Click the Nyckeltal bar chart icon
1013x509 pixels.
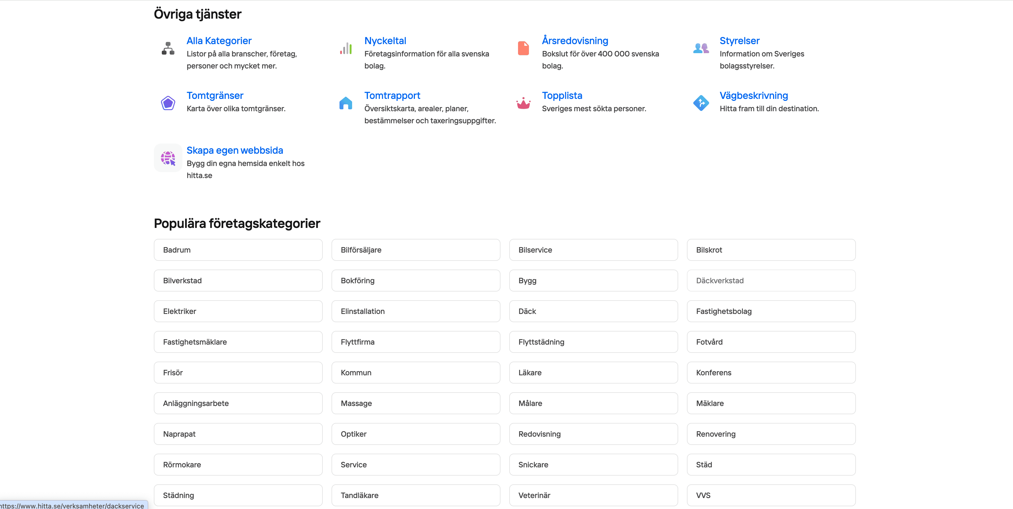(x=346, y=48)
